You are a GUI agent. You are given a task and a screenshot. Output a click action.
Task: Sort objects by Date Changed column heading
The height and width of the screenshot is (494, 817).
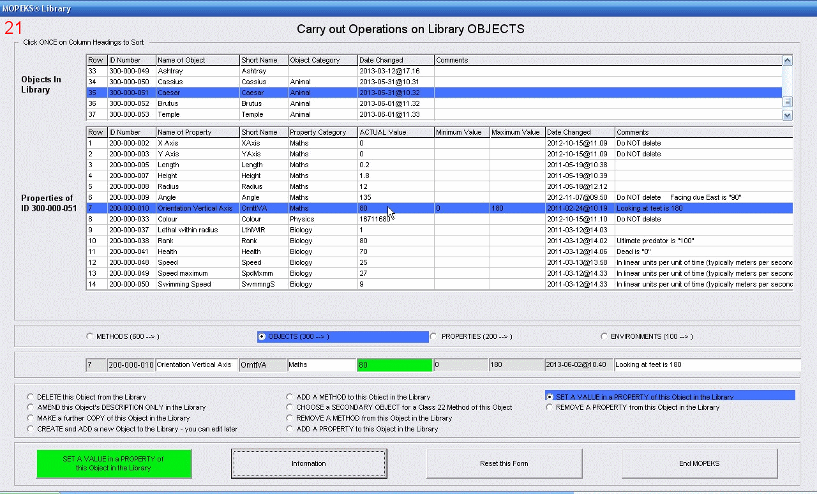[x=396, y=60]
